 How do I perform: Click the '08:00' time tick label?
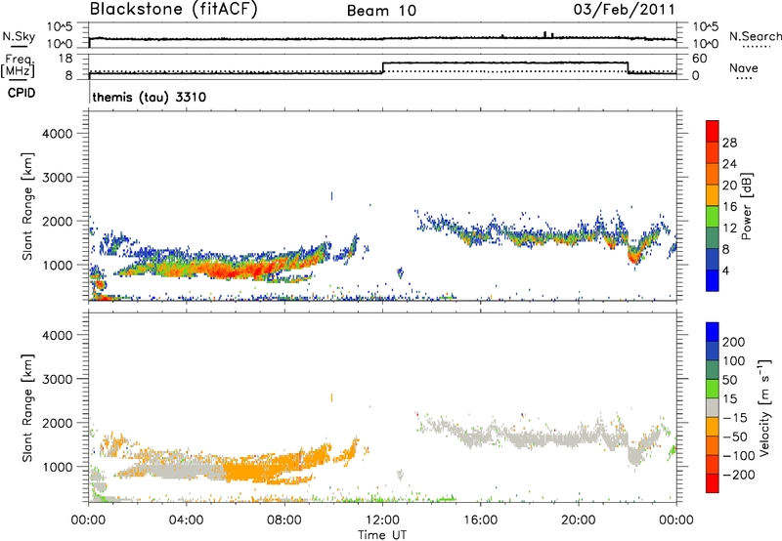pyautogui.click(x=284, y=520)
